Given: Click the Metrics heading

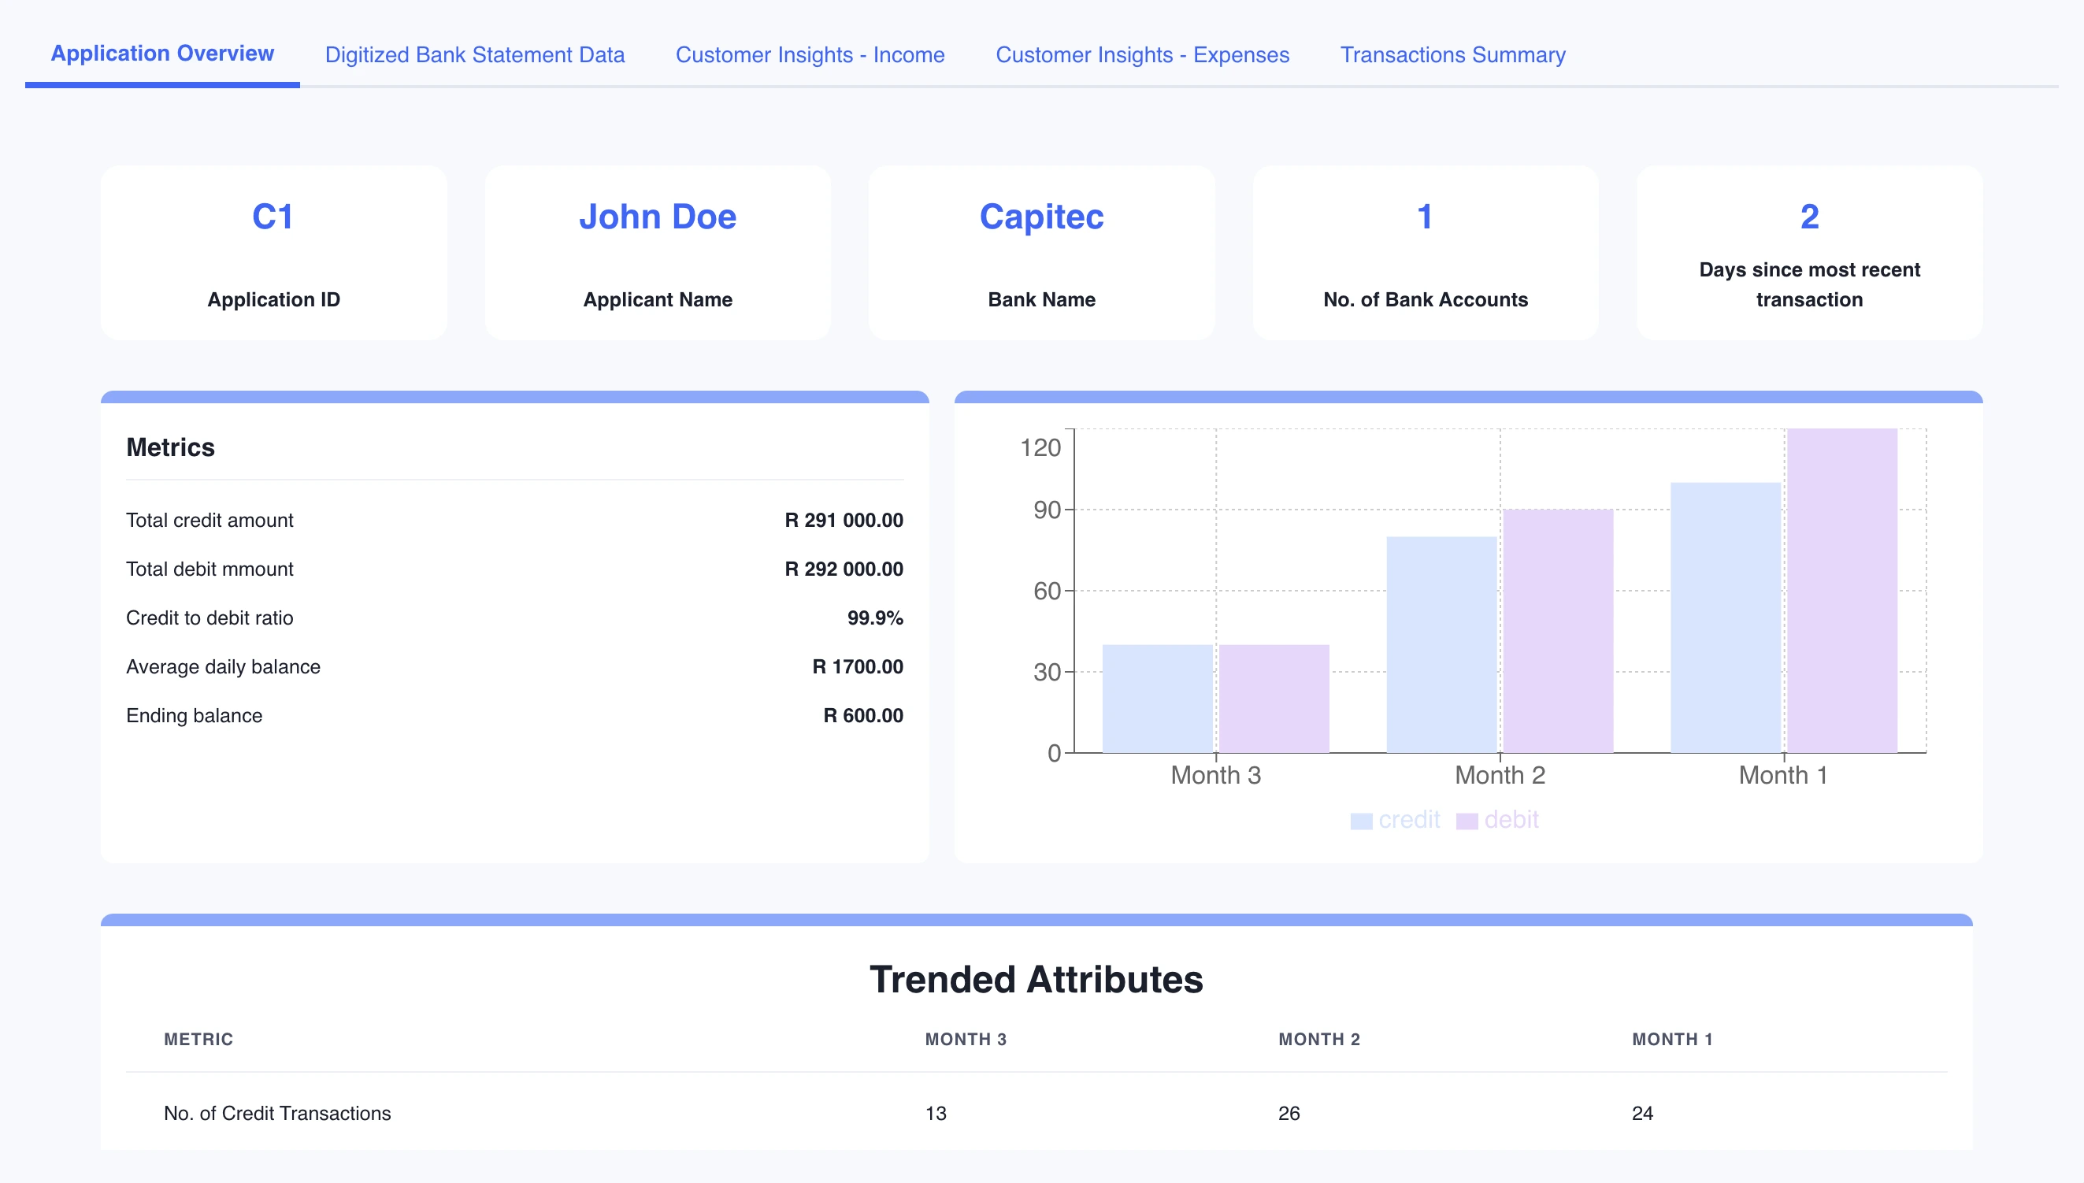Looking at the screenshot, I should (x=171, y=447).
